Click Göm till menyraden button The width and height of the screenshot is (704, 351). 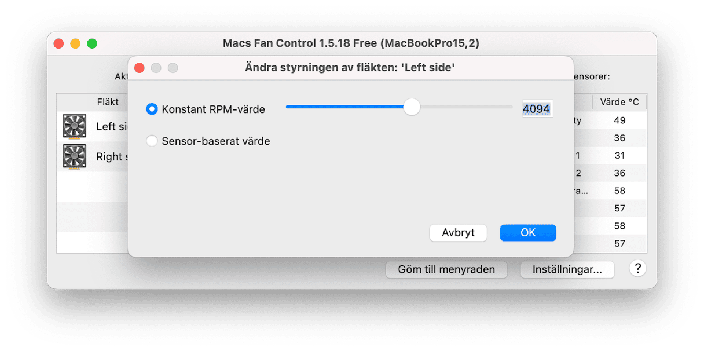pyautogui.click(x=446, y=269)
